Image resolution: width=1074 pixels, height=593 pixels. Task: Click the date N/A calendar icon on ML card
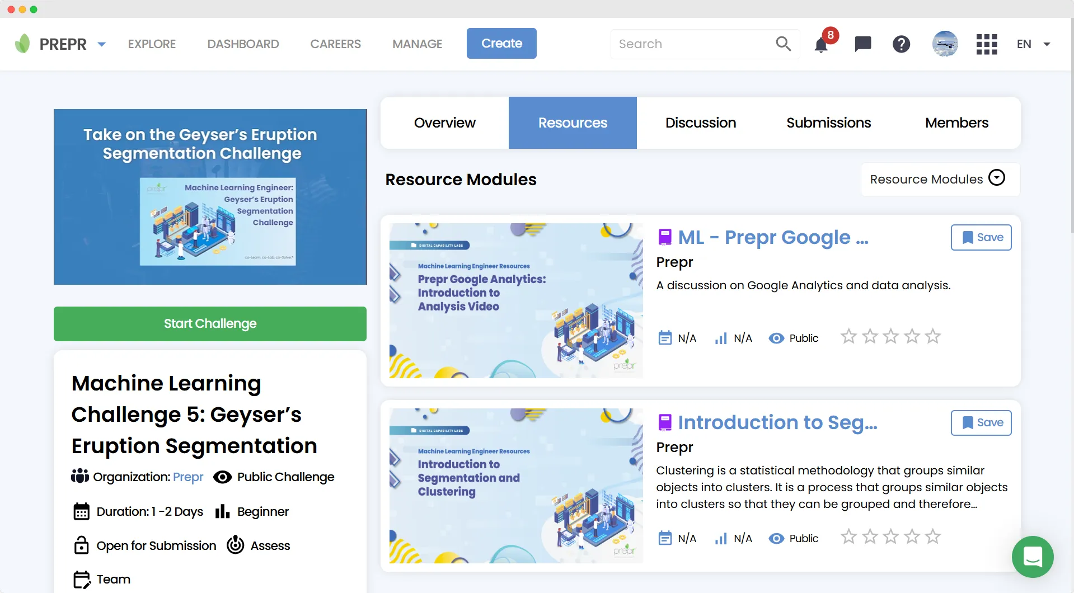pyautogui.click(x=665, y=338)
